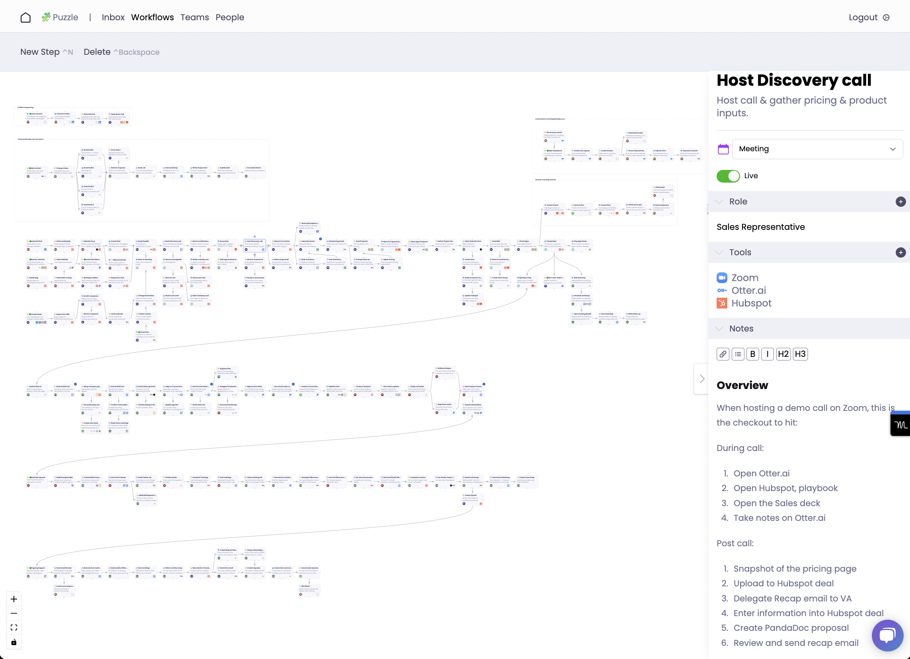Click the Zoom tool icon
The image size is (910, 659).
[722, 277]
